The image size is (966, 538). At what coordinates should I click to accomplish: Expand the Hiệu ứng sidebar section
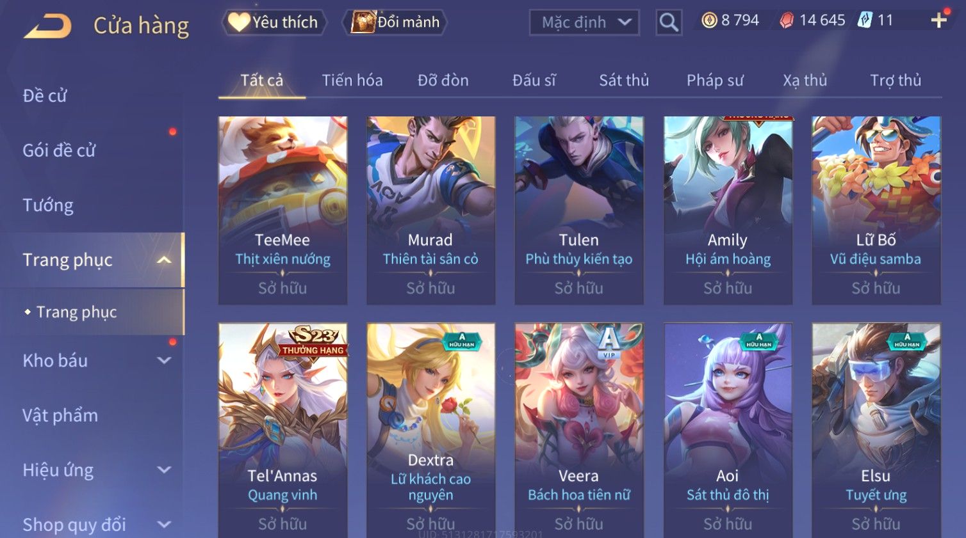pos(165,470)
